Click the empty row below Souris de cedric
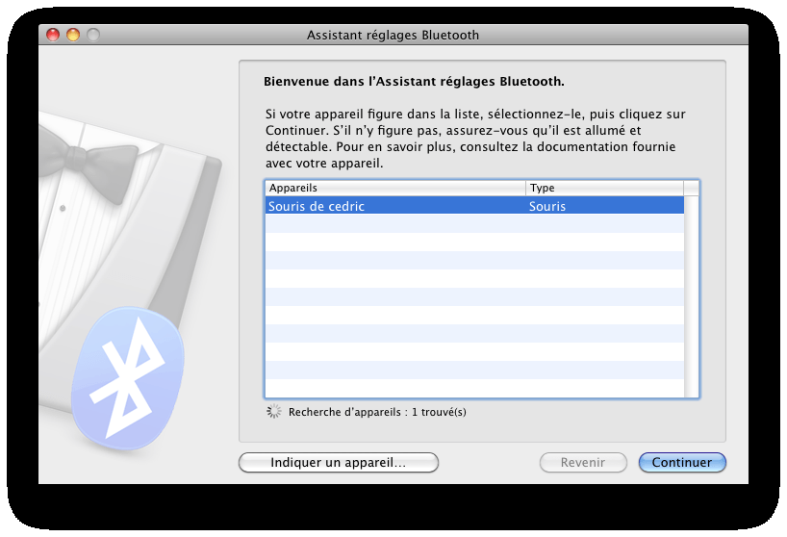The width and height of the screenshot is (787, 537). pyautogui.click(x=474, y=224)
